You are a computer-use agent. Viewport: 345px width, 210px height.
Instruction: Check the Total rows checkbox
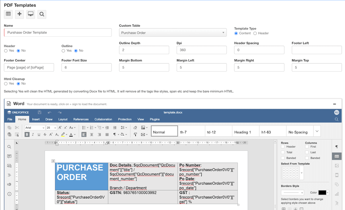[x=283, y=152]
